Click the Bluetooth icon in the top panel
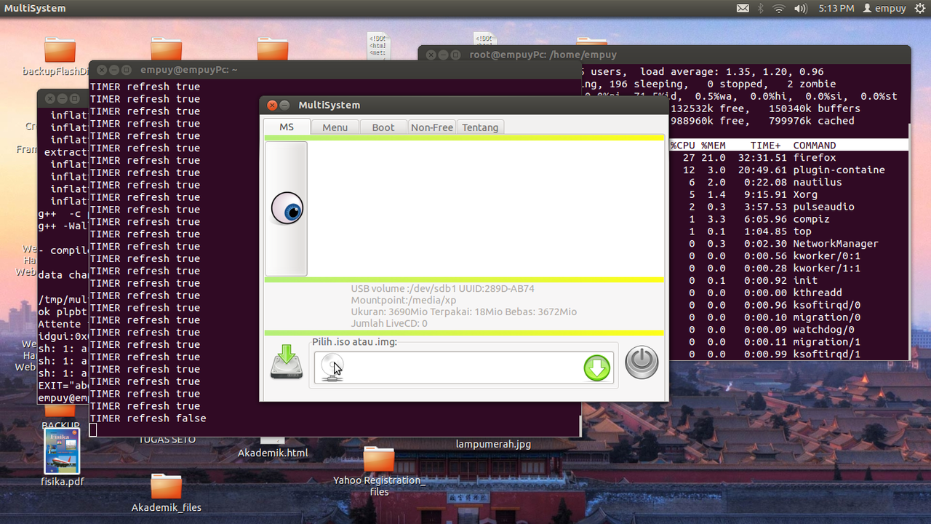 pyautogui.click(x=761, y=8)
